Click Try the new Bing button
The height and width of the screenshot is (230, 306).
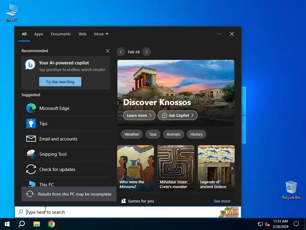click(x=60, y=81)
